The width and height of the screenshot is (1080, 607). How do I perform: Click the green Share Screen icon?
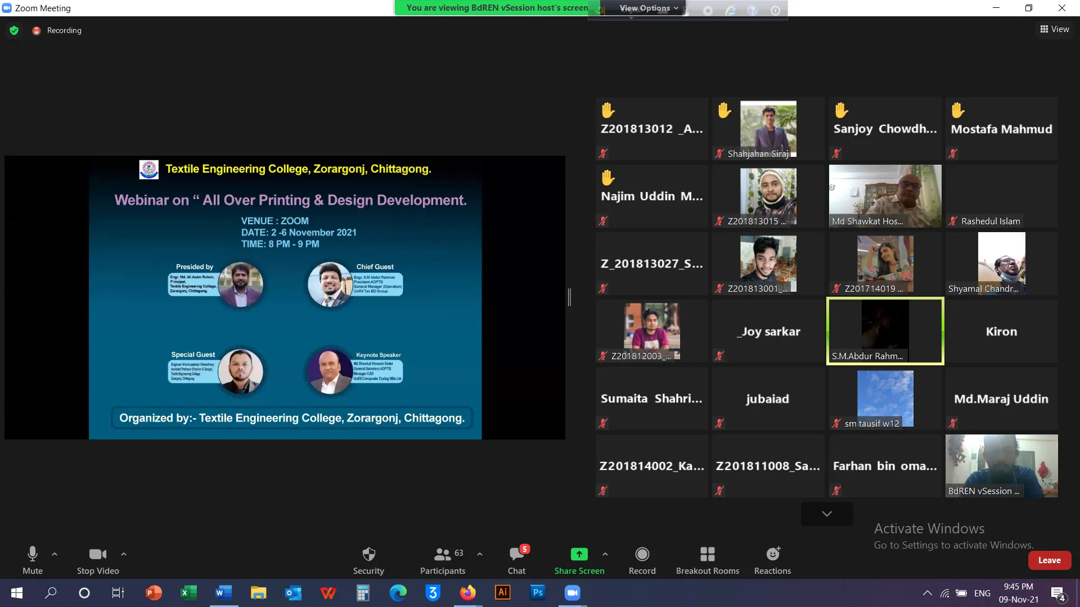pos(579,554)
